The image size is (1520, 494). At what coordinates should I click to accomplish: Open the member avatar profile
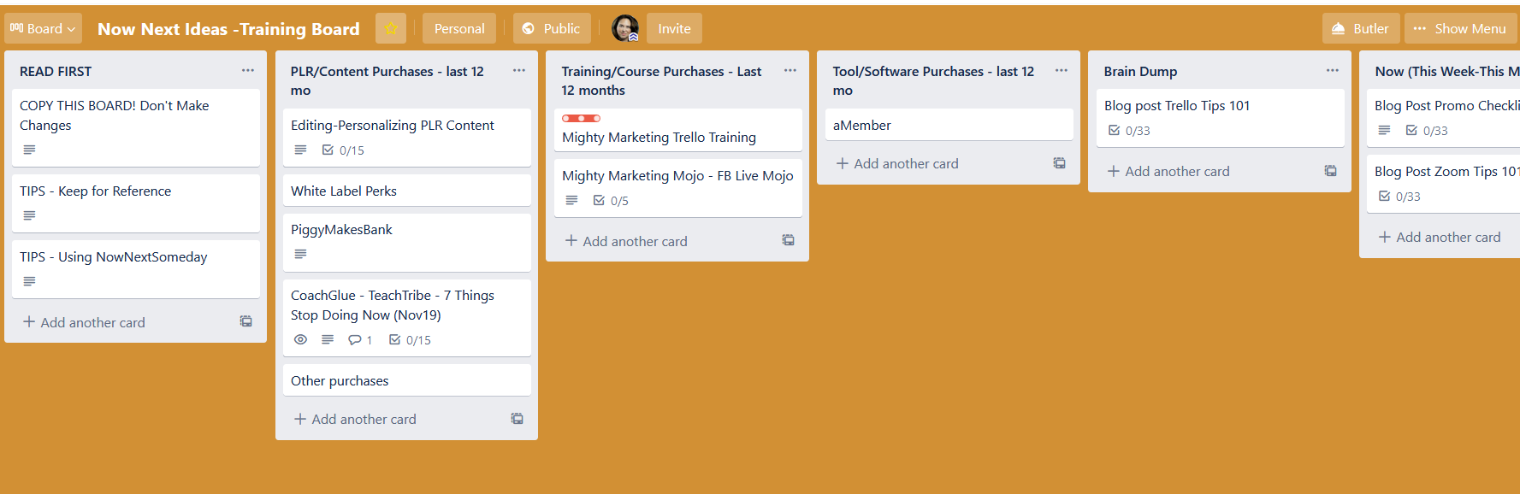point(625,28)
